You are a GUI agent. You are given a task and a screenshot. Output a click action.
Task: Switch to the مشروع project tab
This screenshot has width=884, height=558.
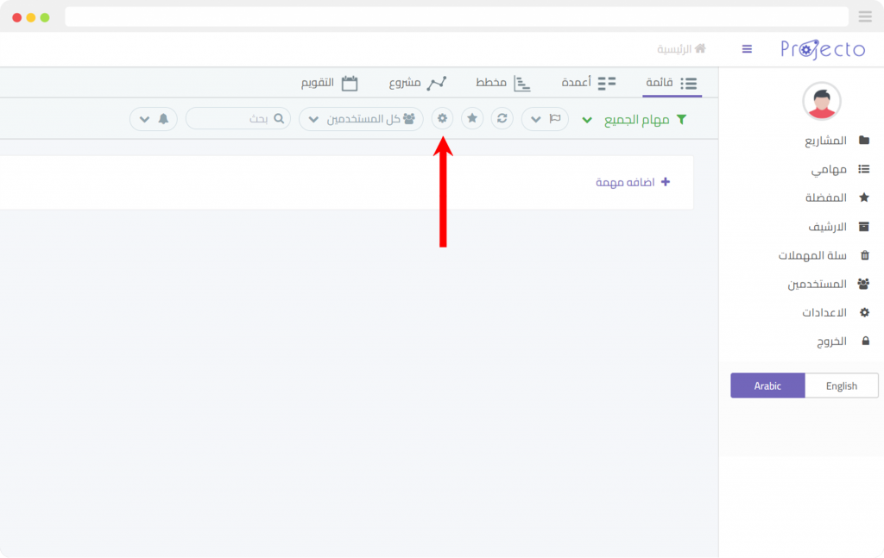418,84
